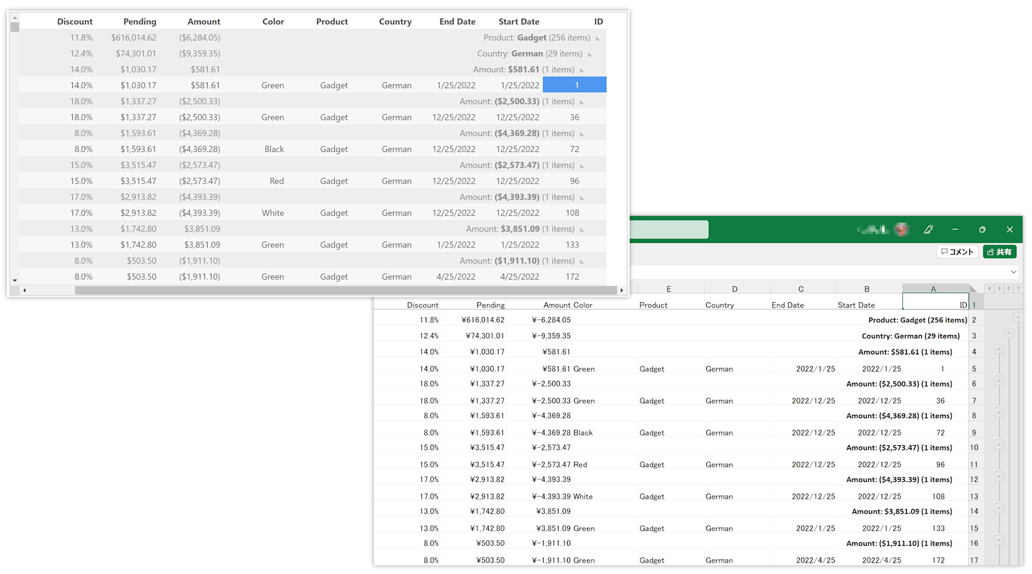Collapse the Amount: ($4,369.28) group in grid

582,134
